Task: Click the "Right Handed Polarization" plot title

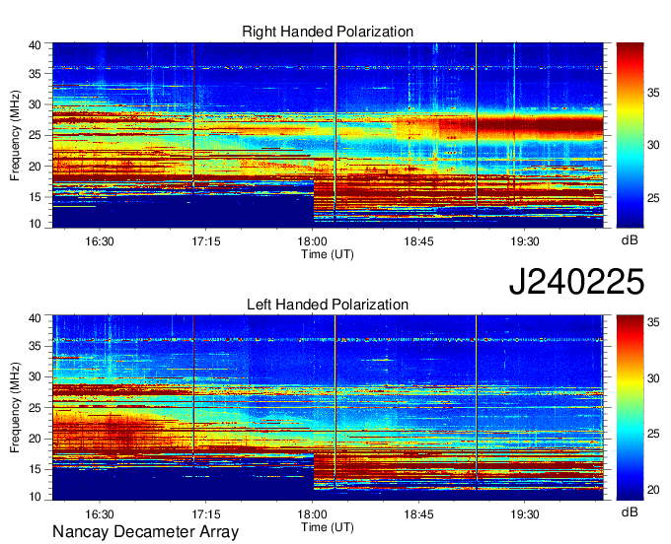Action: pos(328,32)
